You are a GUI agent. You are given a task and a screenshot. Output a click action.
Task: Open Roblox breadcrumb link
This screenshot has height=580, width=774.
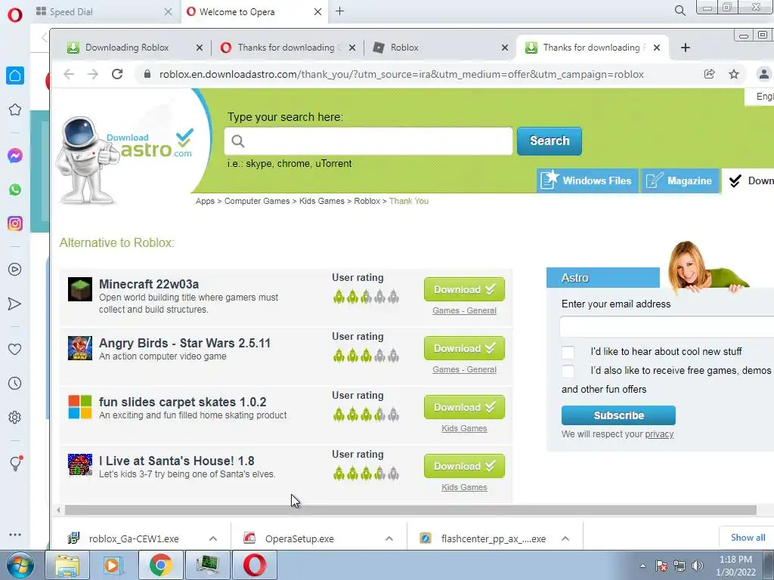click(x=367, y=201)
